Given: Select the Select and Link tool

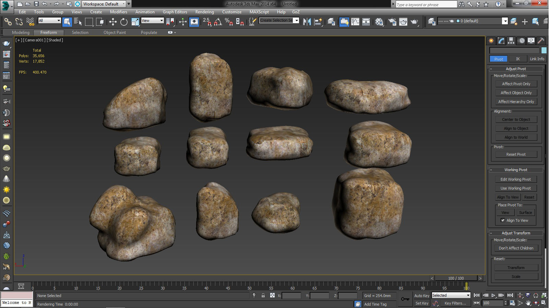Looking at the screenshot, I should point(8,22).
